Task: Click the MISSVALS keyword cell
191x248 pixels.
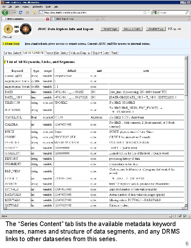Action: pyautogui.click(x=17, y=200)
